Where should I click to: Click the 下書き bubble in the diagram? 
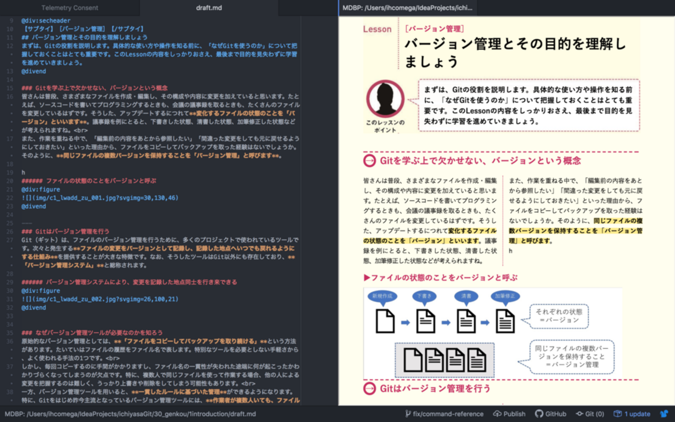425,297
